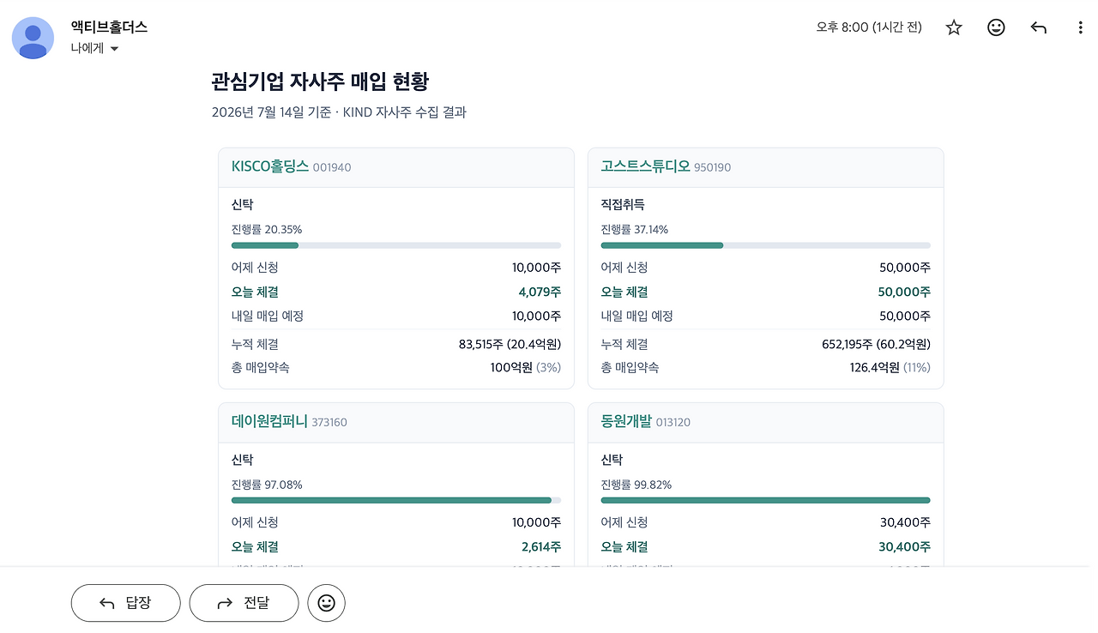The image size is (1098, 633).
Task: Open the 동원개발 company link
Action: coord(626,421)
